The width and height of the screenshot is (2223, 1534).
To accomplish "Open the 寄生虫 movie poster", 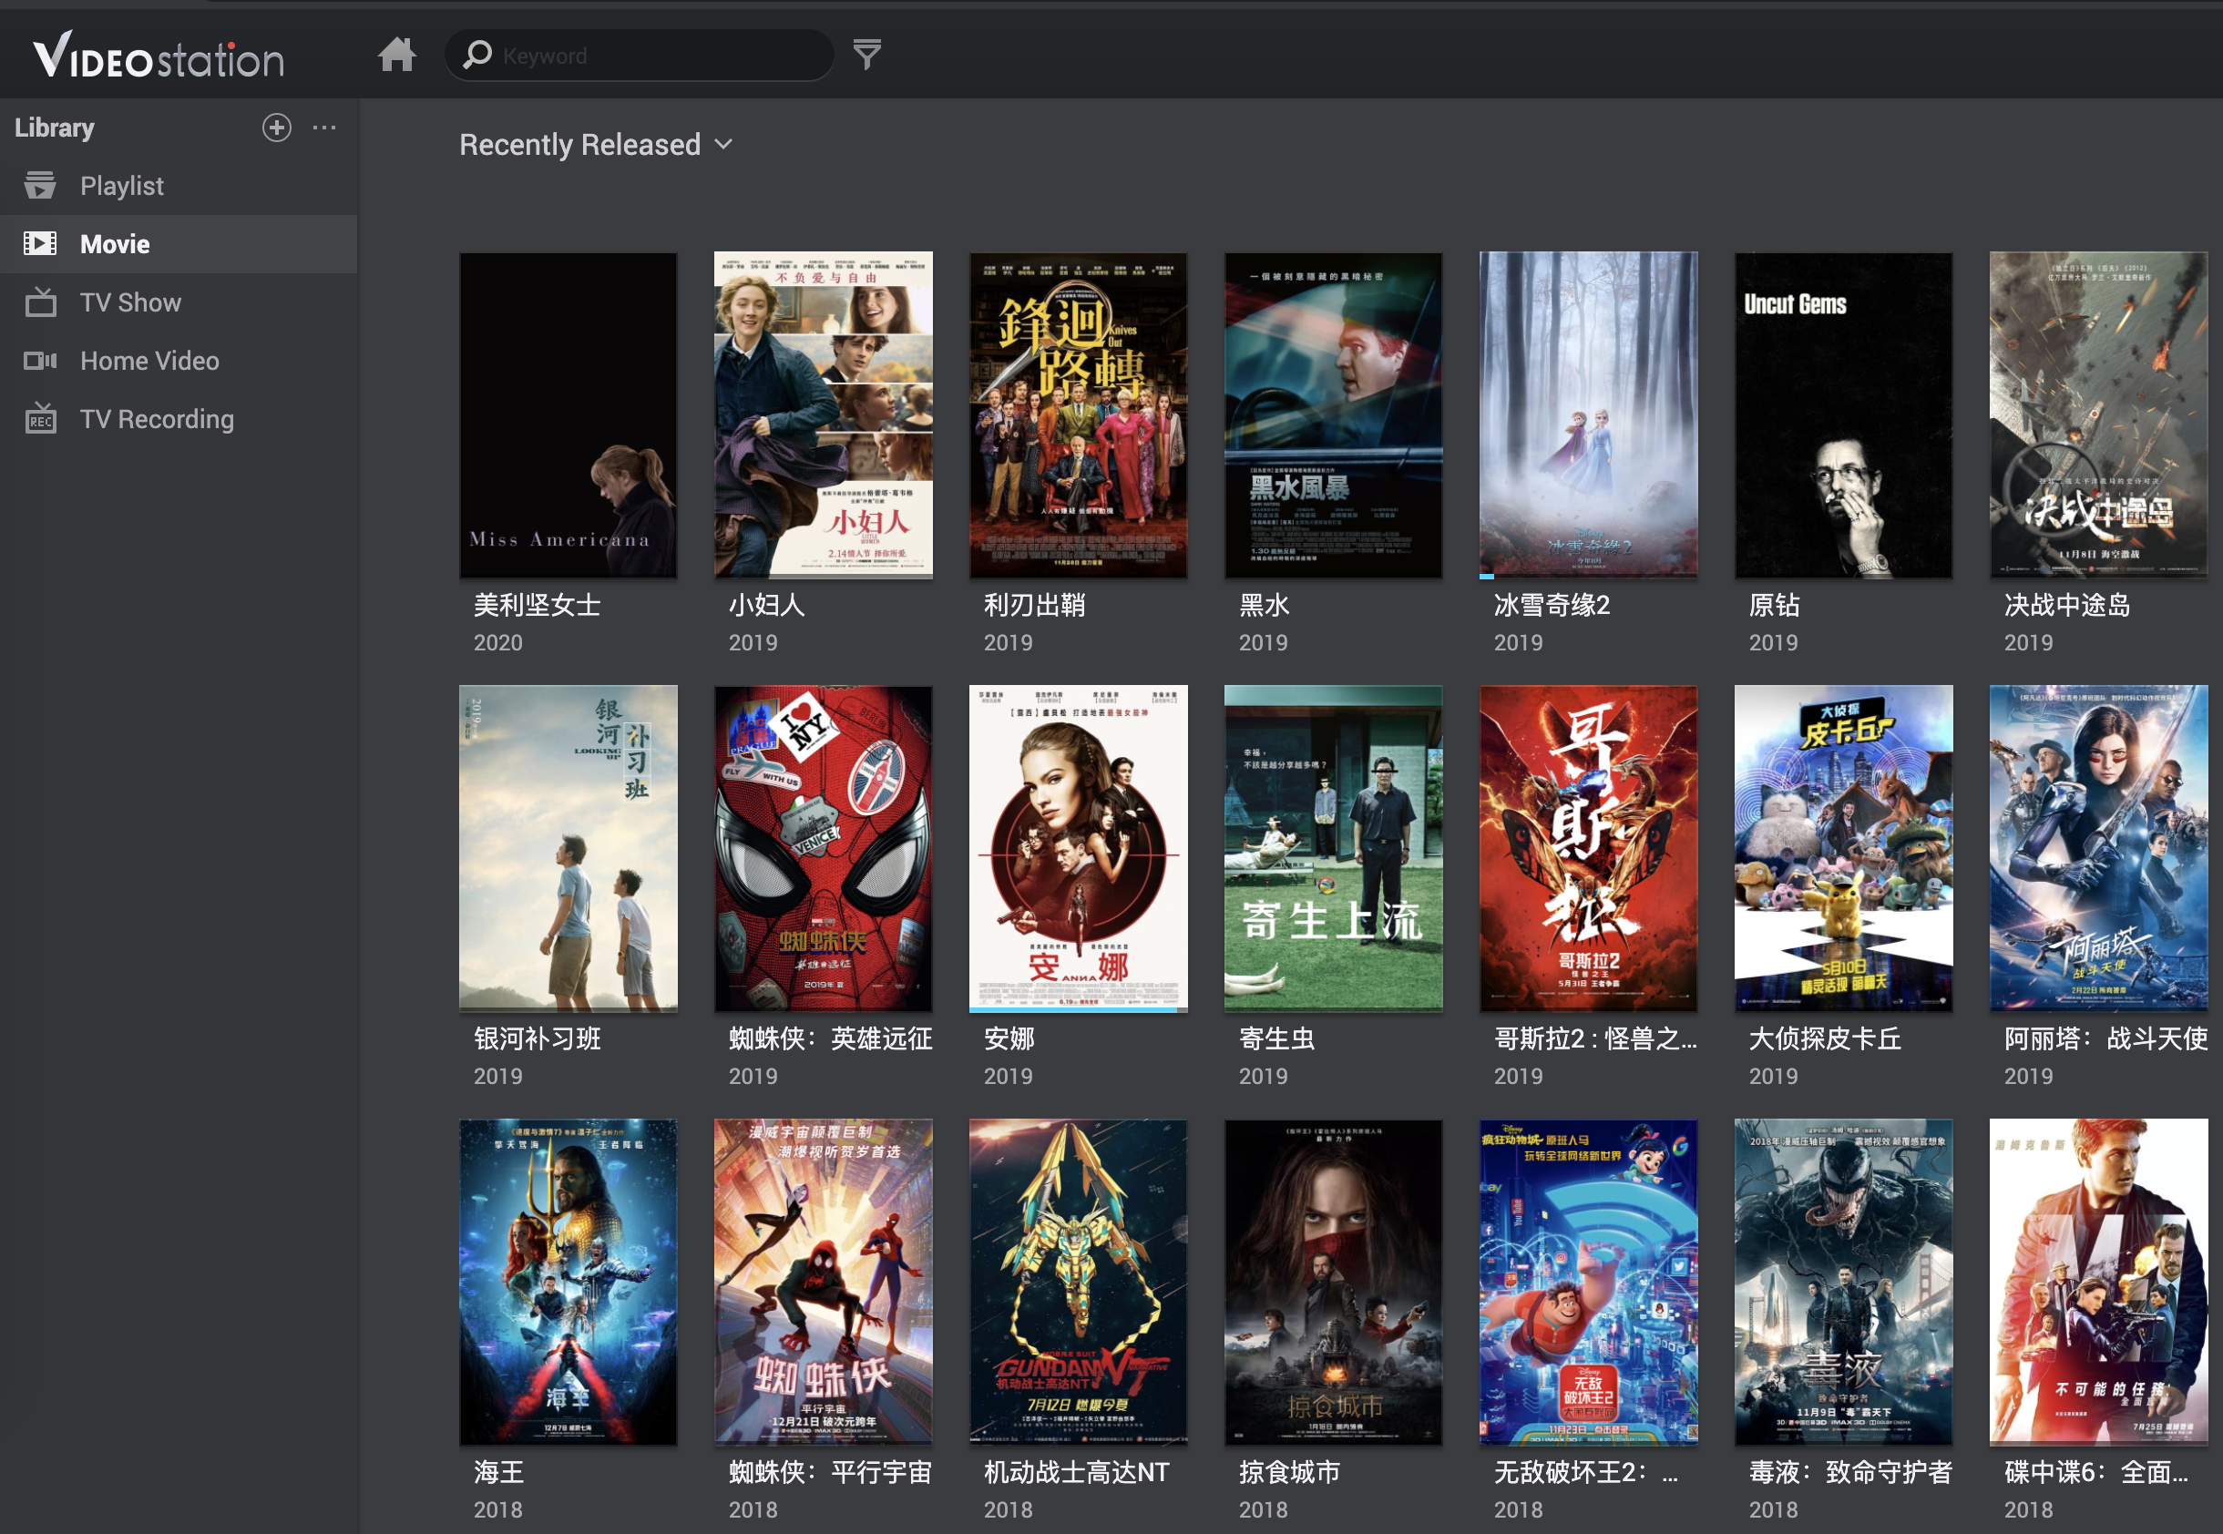I will 1333,849.
